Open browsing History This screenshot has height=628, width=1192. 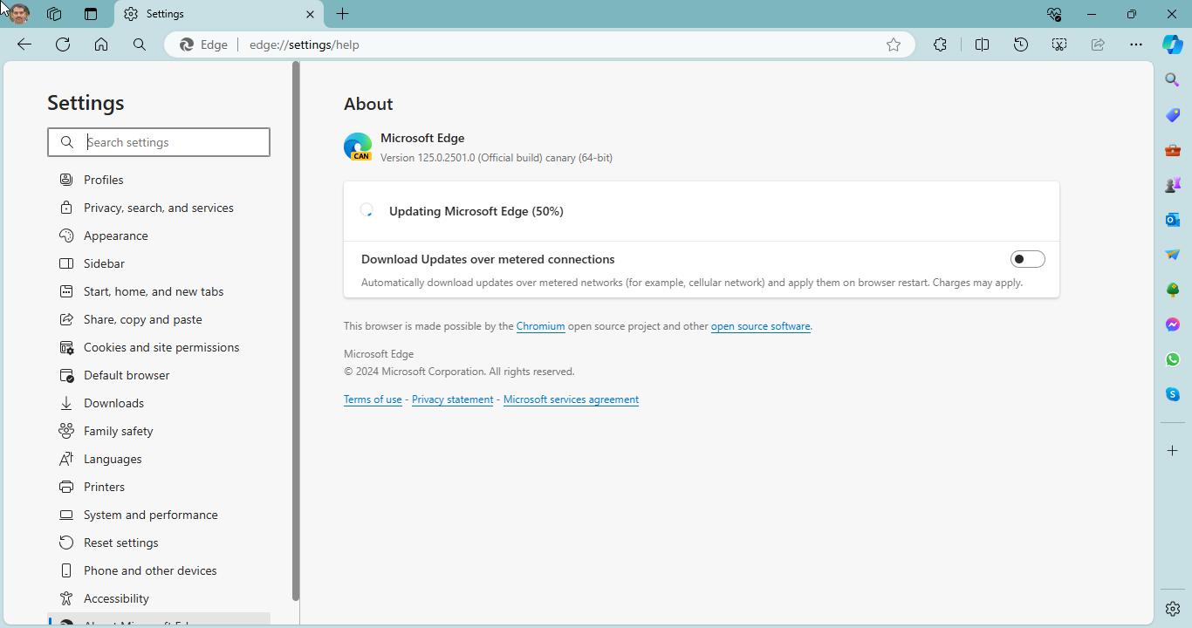point(1021,44)
